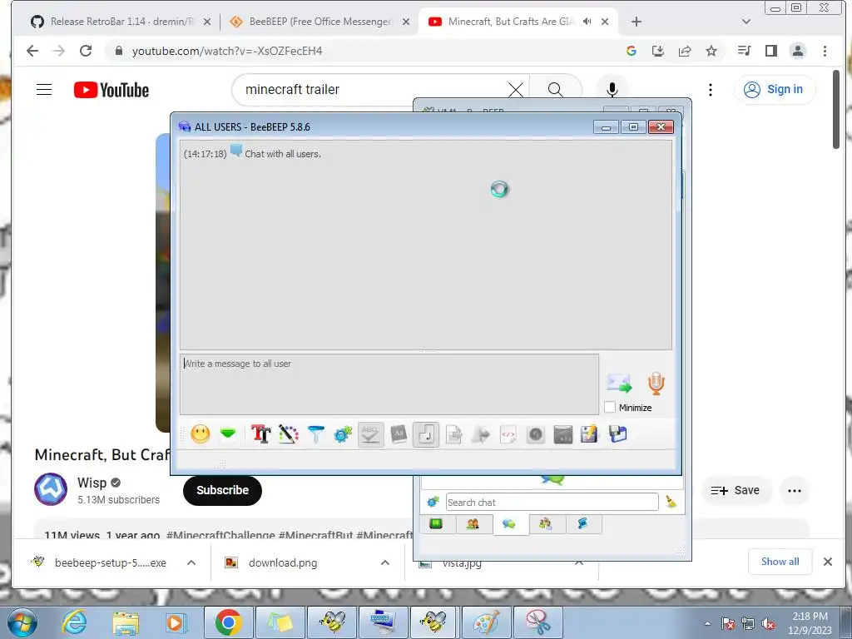Open Chrome media controls icon

pyautogui.click(x=745, y=51)
